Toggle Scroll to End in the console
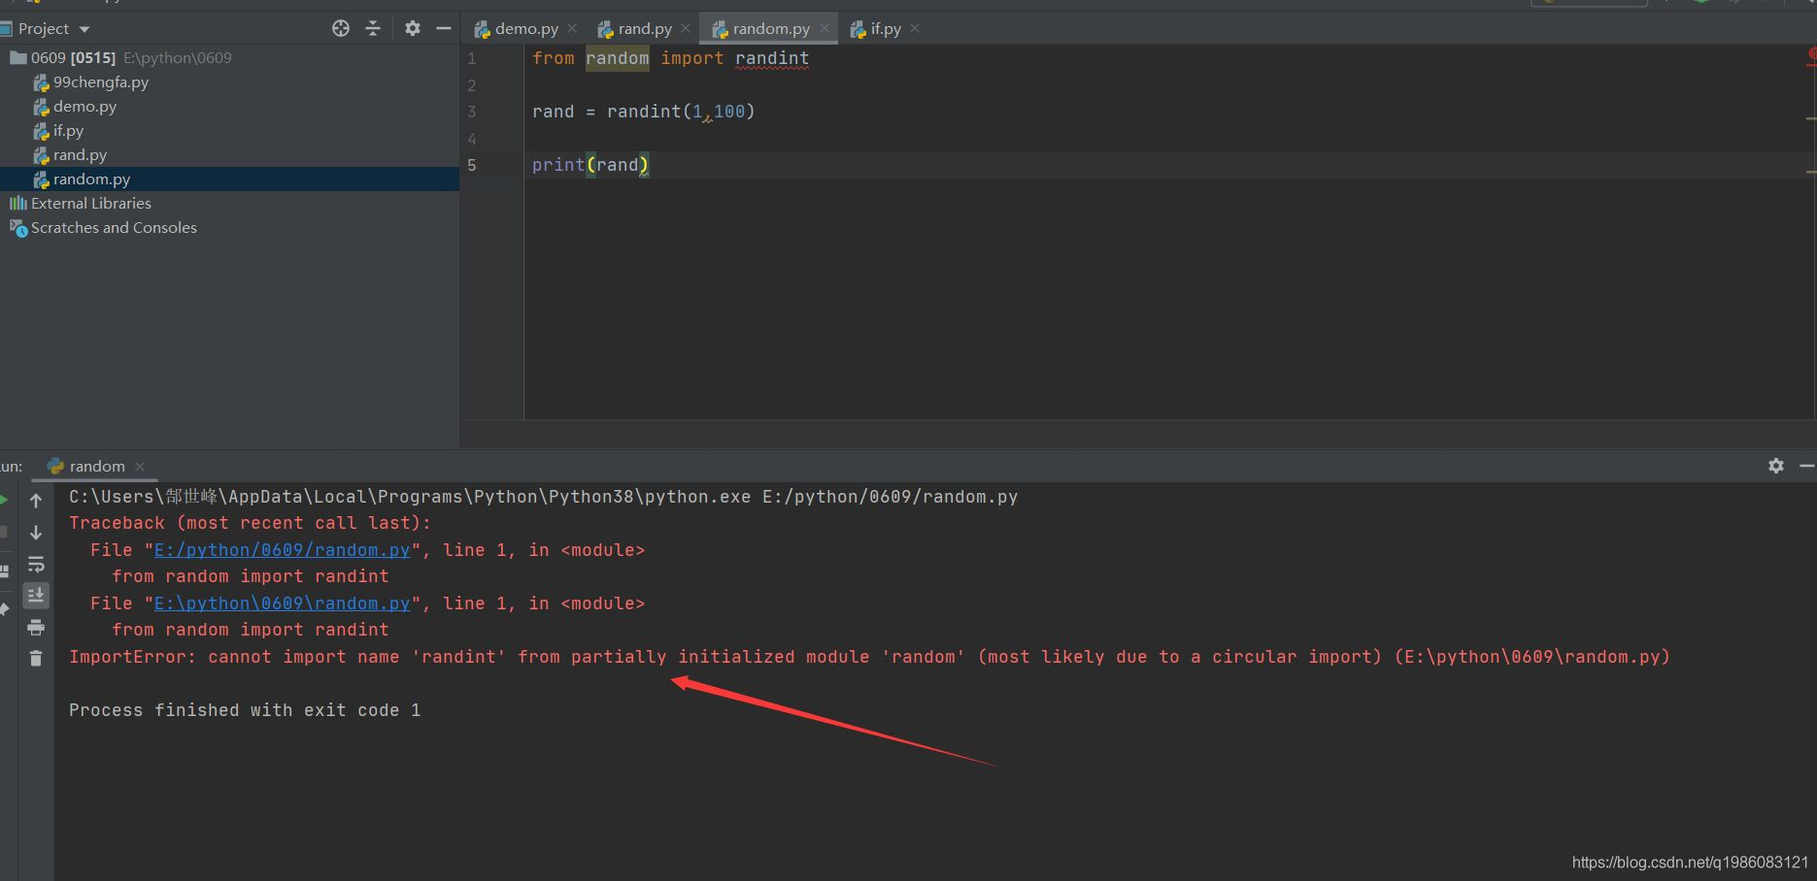 pos(36,595)
